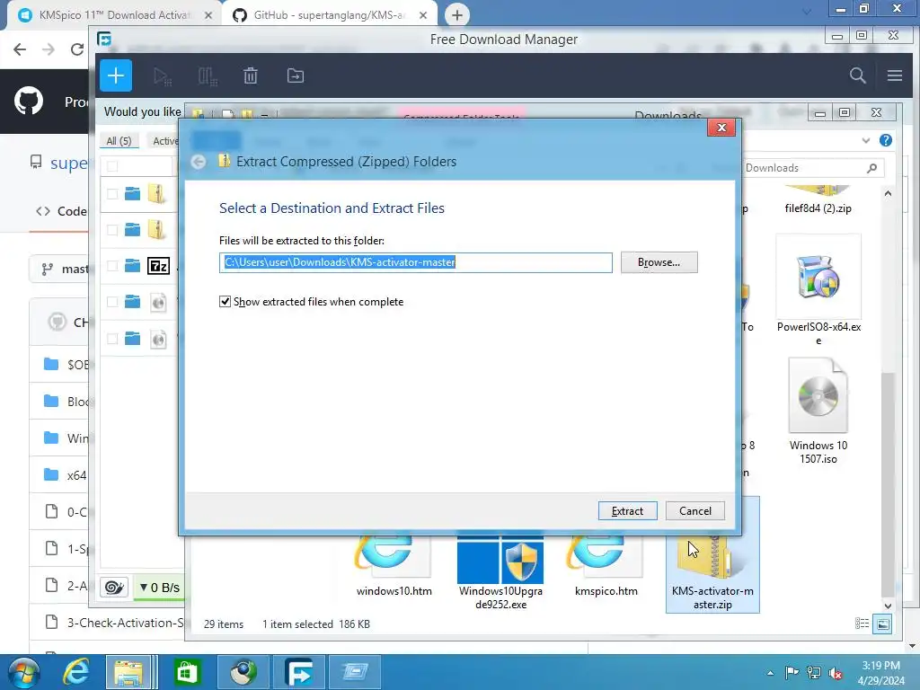
Task: Select kmspico.htm file
Action: [x=606, y=566]
